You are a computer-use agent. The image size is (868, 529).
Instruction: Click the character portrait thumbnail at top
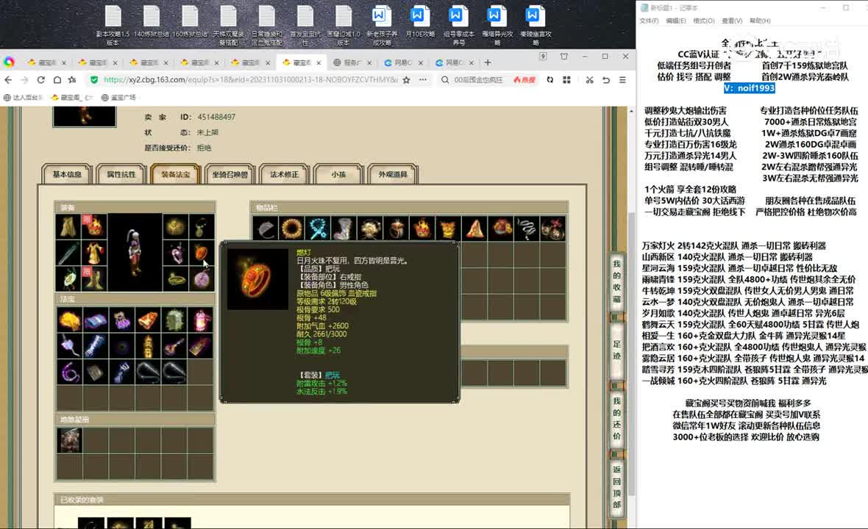(x=84, y=117)
